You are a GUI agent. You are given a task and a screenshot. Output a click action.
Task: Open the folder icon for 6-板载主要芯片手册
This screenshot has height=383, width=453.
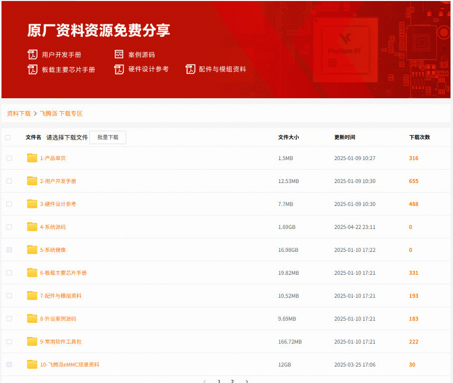point(32,273)
